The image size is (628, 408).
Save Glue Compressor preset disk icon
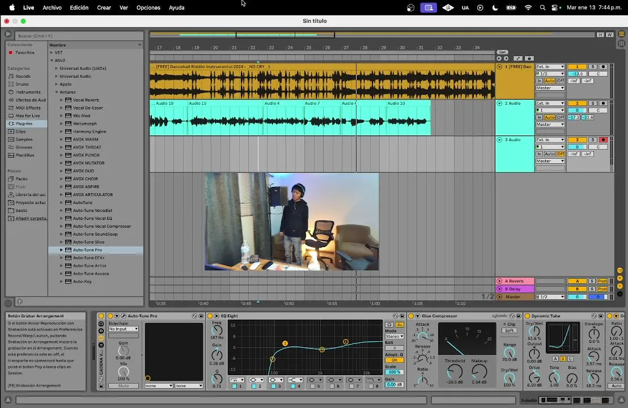(518, 316)
